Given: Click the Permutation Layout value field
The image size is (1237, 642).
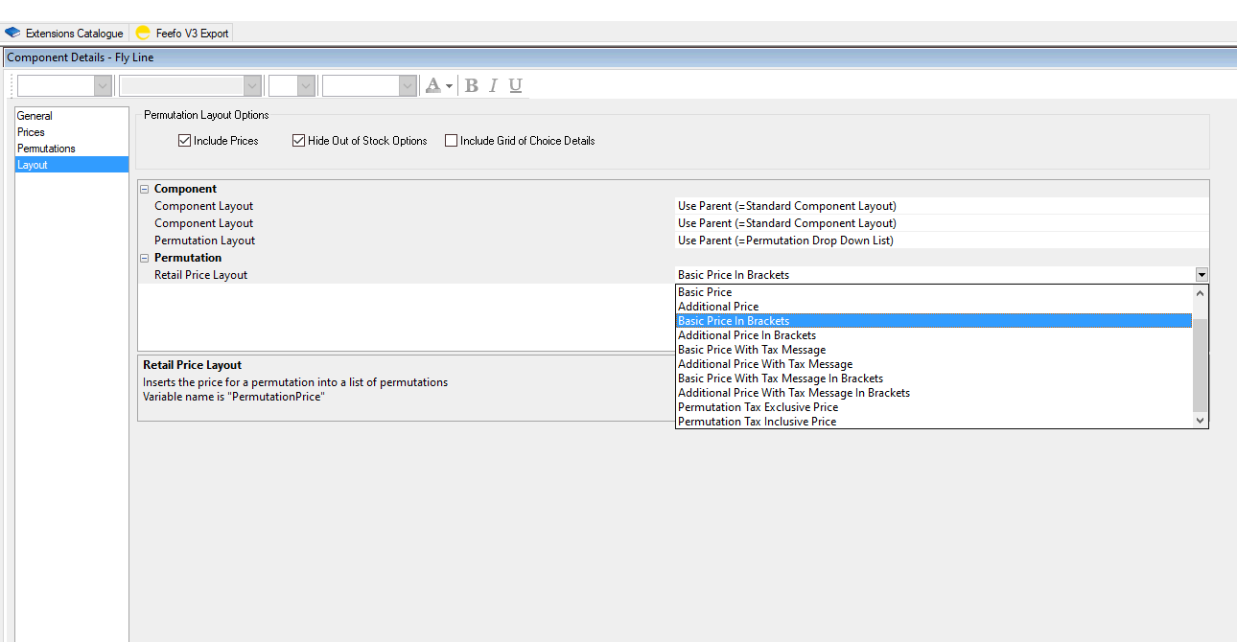Looking at the screenshot, I should [x=940, y=241].
